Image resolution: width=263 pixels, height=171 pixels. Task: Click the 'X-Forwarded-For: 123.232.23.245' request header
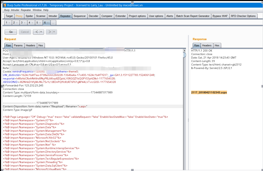(23, 85)
